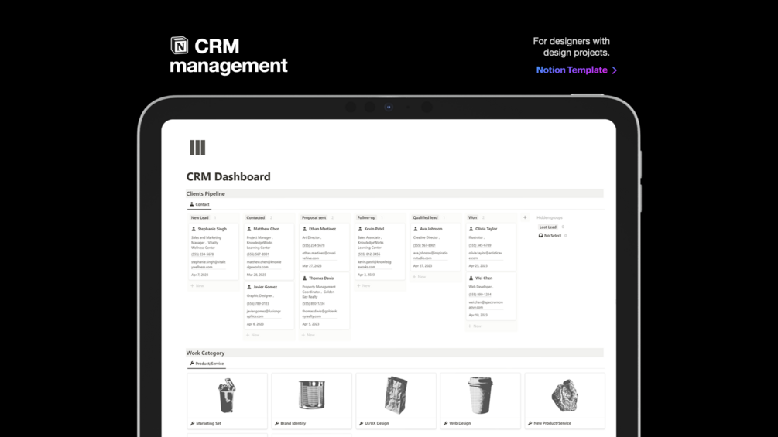Click the person icon on the Contact tab
Image resolution: width=778 pixels, height=437 pixels.
coord(191,204)
